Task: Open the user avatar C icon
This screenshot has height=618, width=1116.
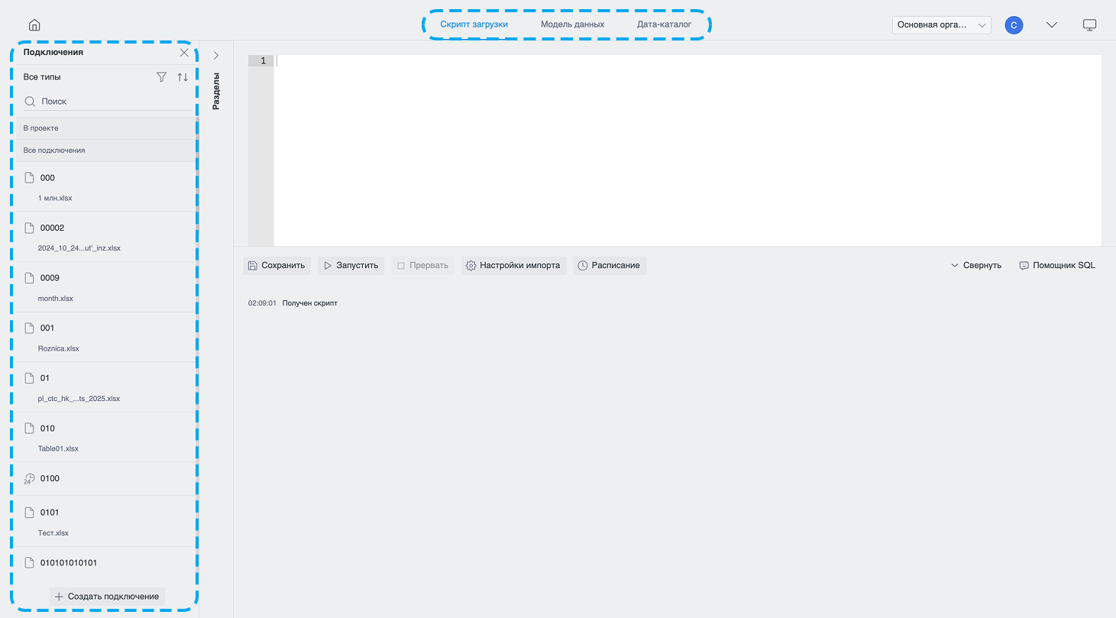Action: pyautogui.click(x=1014, y=25)
